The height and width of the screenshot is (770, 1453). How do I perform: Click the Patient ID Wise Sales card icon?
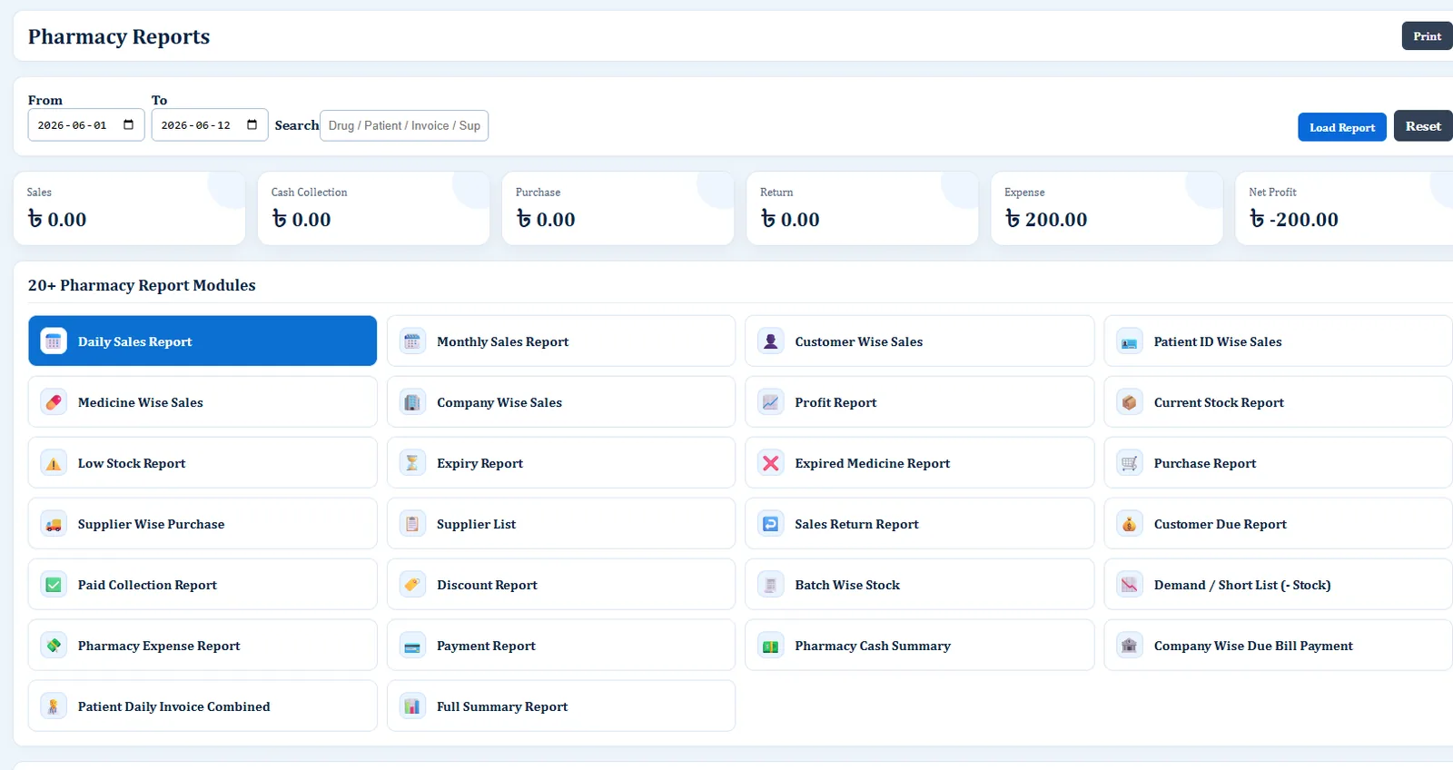[x=1130, y=341]
